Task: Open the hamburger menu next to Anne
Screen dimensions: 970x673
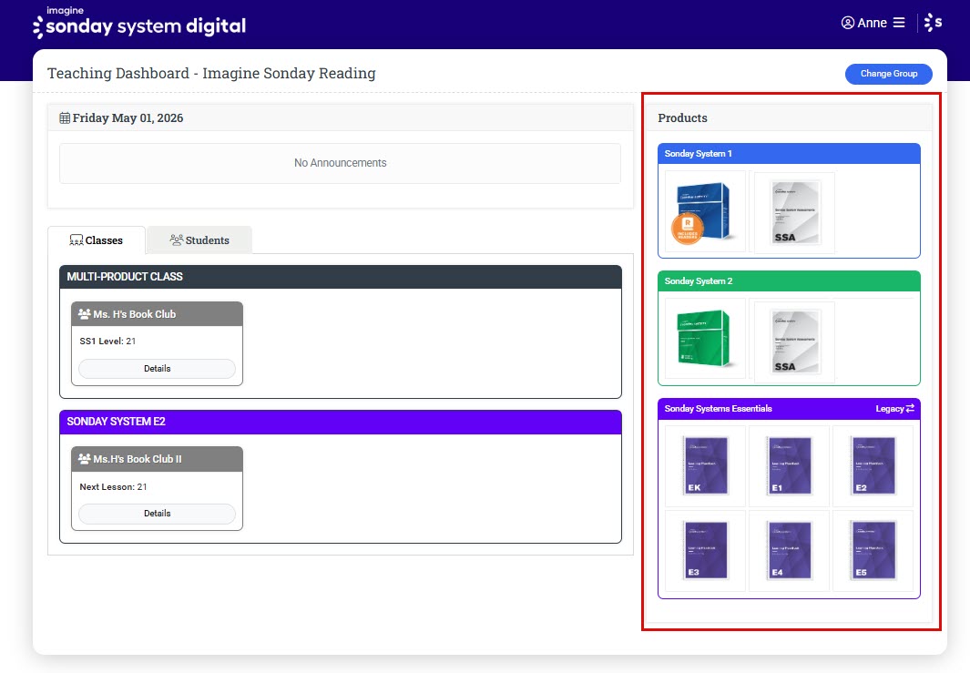Action: click(x=899, y=23)
